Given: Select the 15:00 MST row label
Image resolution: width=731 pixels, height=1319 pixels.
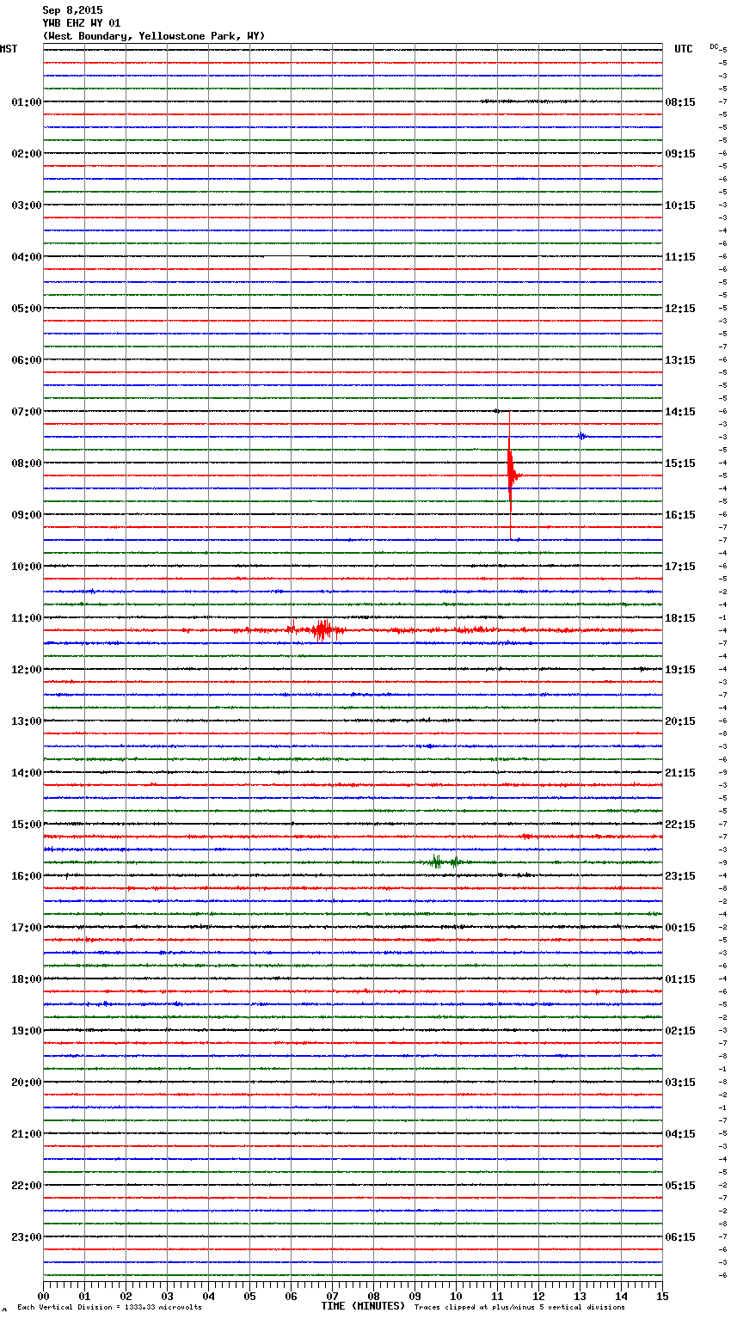Looking at the screenshot, I should [x=27, y=825].
